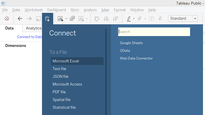Click the New Worksheet chart icon
Screen dimensions: 205x115
[60, 19]
